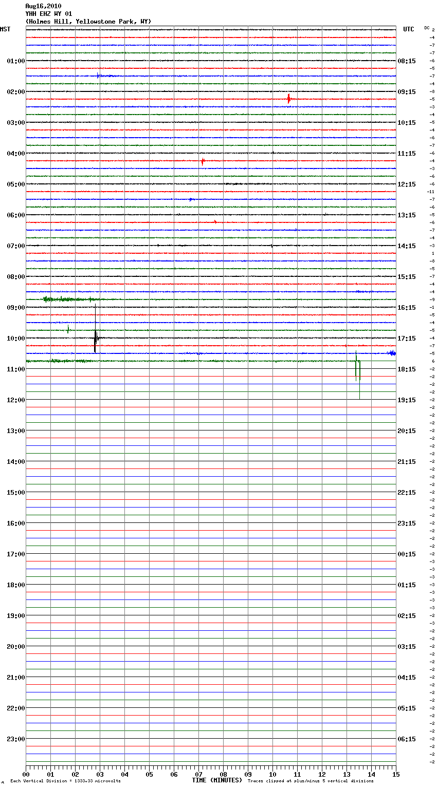This screenshot has height=788, width=437.
Task: Click the small green spike on the 09:45 trace
Action: 68,329
